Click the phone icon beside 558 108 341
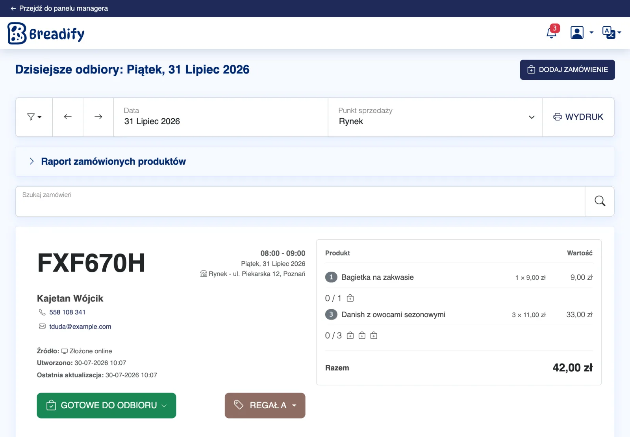Viewport: 630px width, 437px height. pos(42,312)
